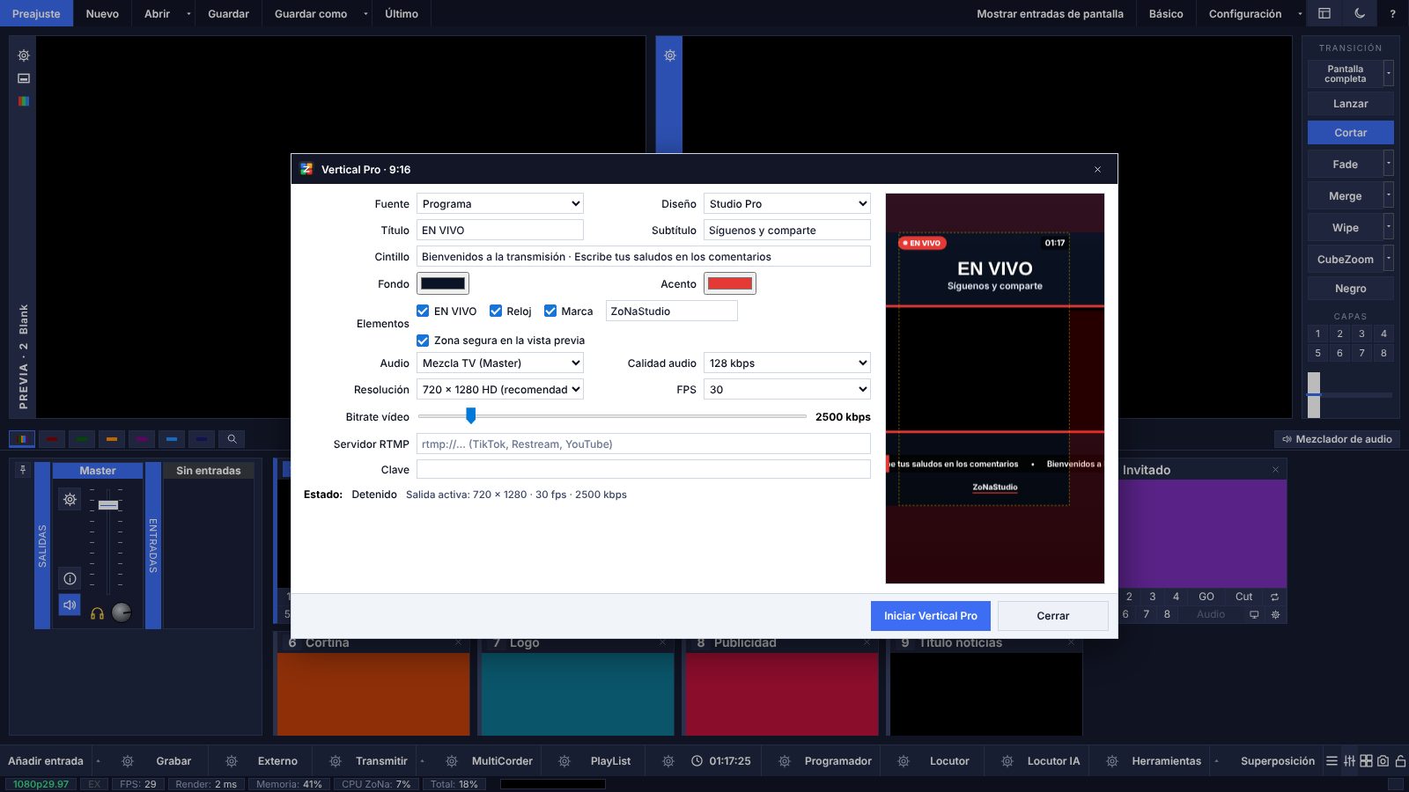Uncheck the EN VIVO element checkbox

coord(423,311)
